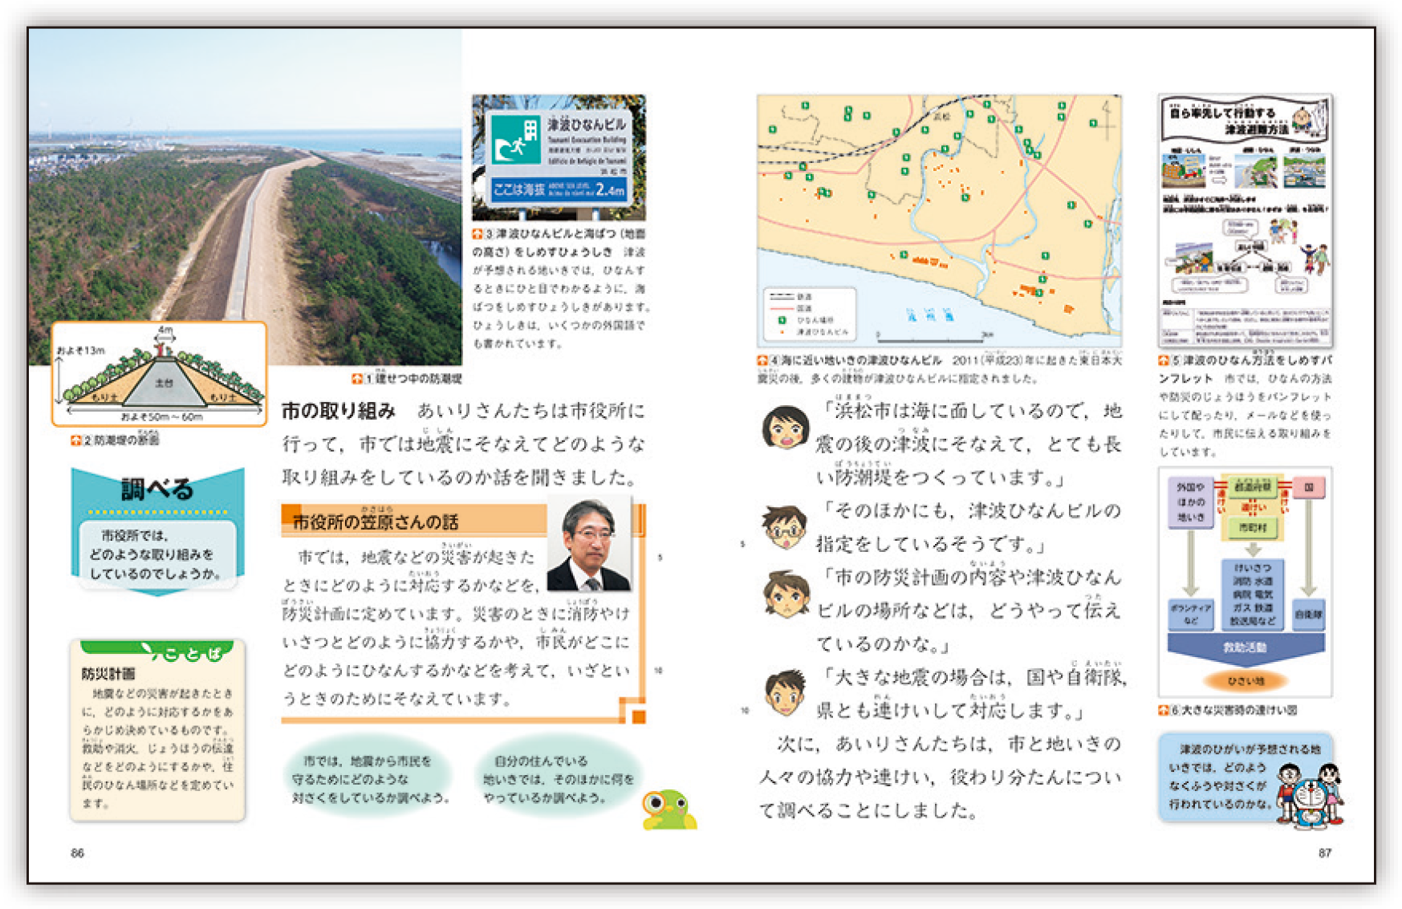This screenshot has width=1402, height=909.
Task: Click the figure 4 caption marker under map
Action: coord(762,361)
